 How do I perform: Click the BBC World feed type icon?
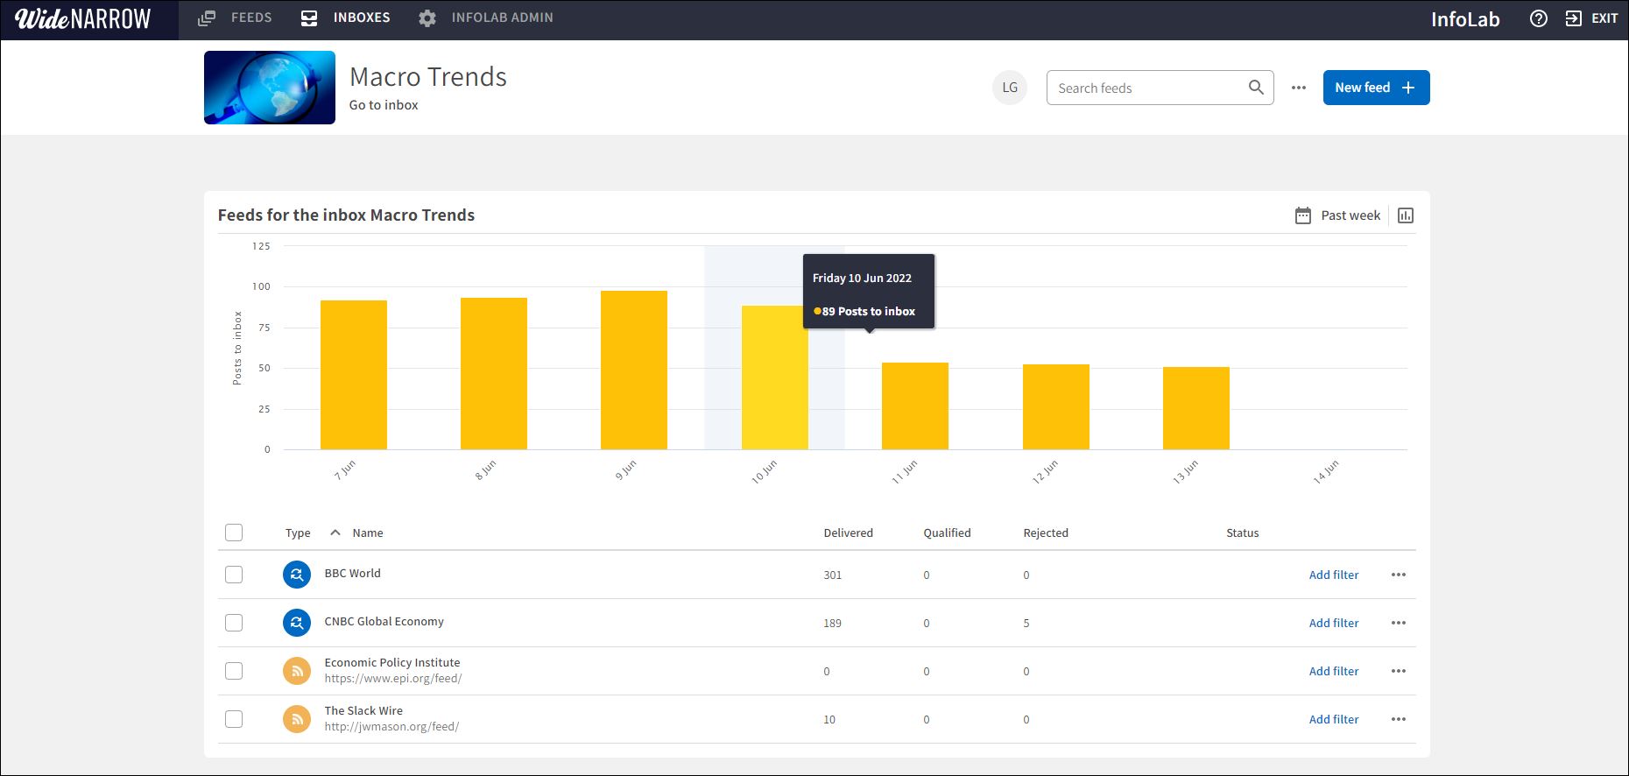coord(297,575)
